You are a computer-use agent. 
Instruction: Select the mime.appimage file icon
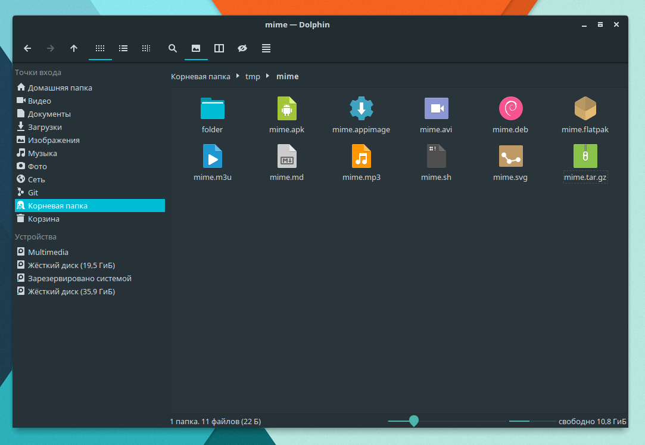[x=361, y=108]
